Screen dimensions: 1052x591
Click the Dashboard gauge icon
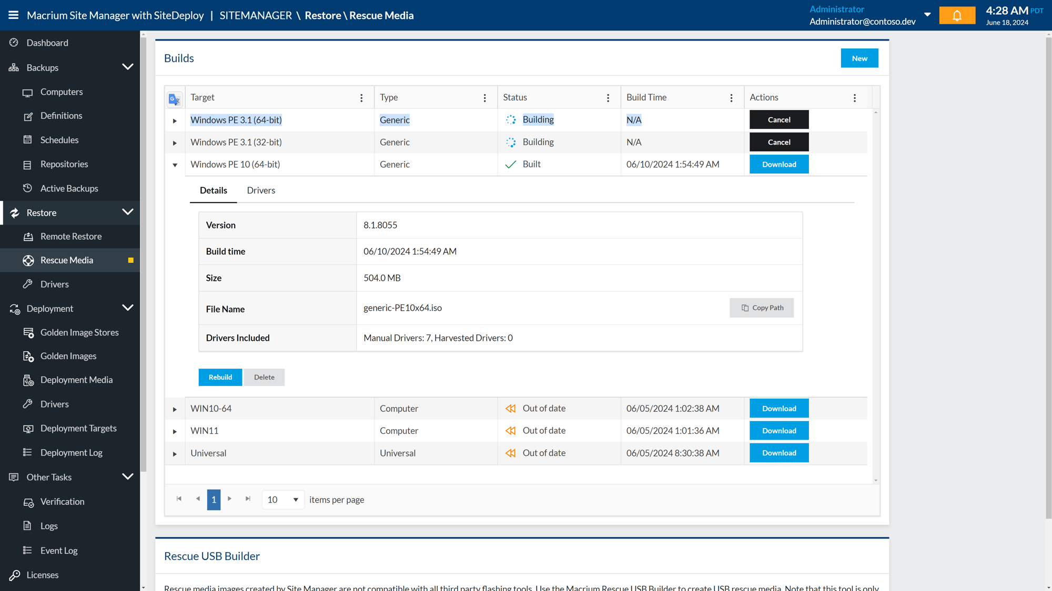(14, 43)
